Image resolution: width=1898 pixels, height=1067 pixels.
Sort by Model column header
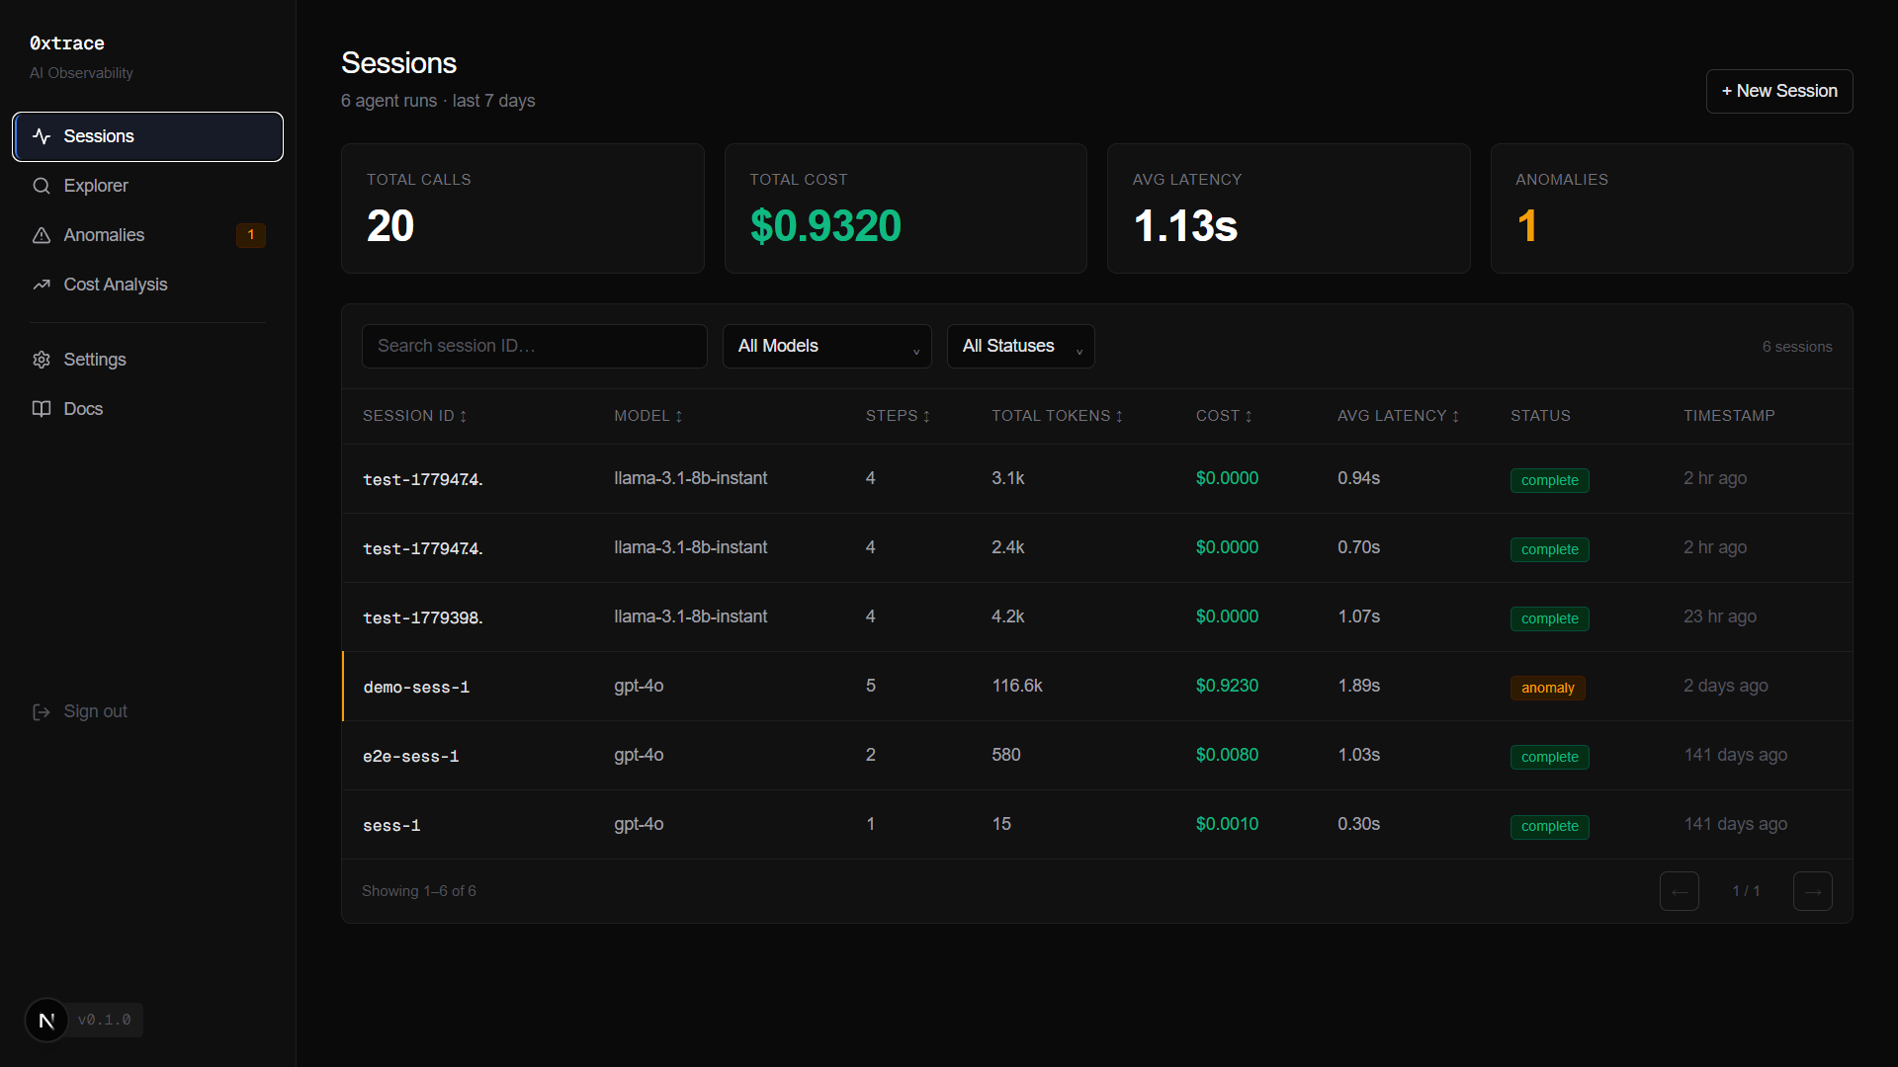point(648,416)
